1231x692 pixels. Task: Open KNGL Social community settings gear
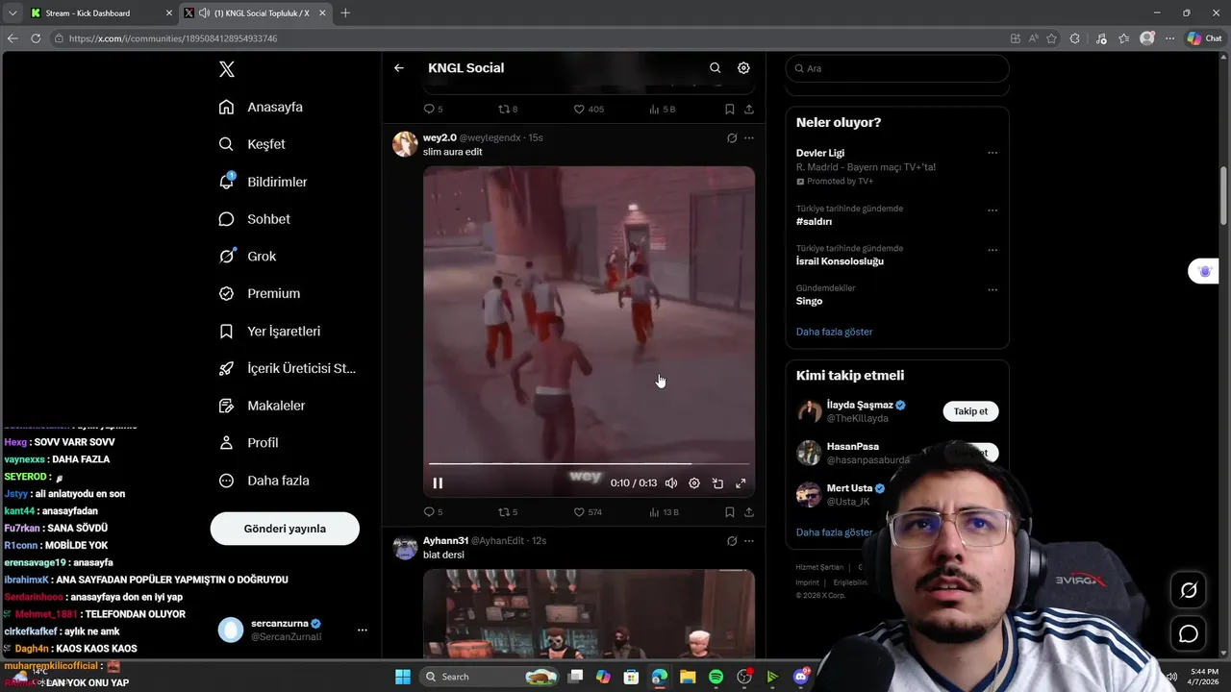(x=743, y=68)
